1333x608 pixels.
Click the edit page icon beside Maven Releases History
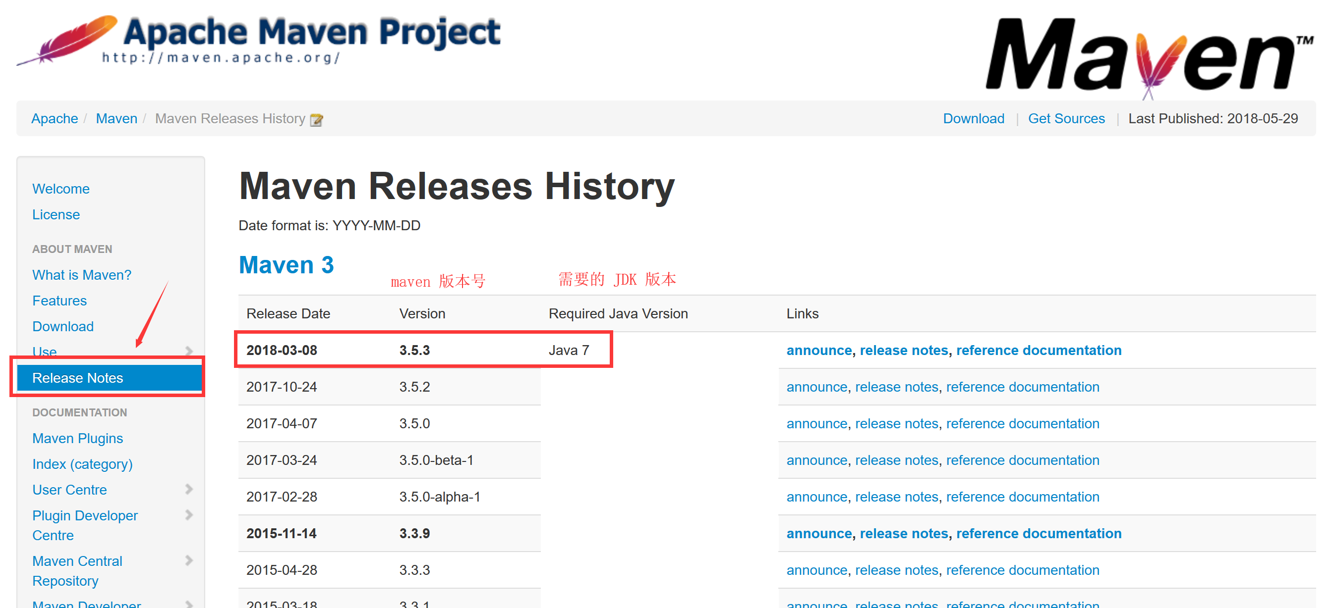pyautogui.click(x=316, y=119)
